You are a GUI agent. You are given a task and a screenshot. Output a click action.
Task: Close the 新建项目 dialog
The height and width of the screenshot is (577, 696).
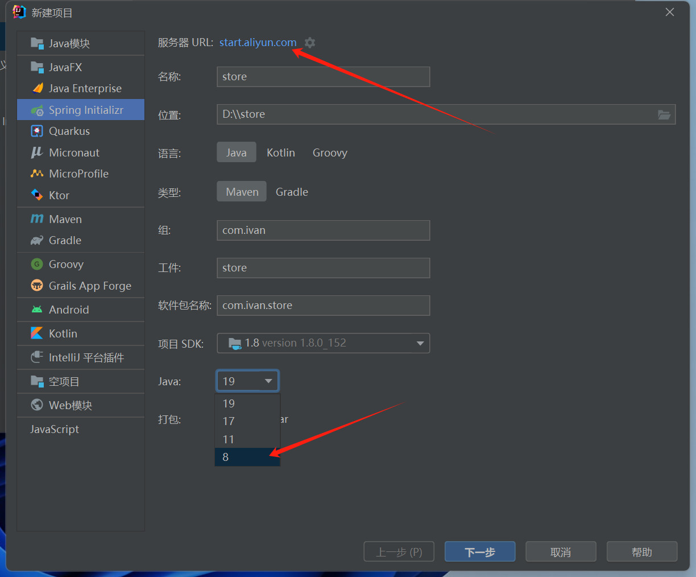tap(670, 12)
